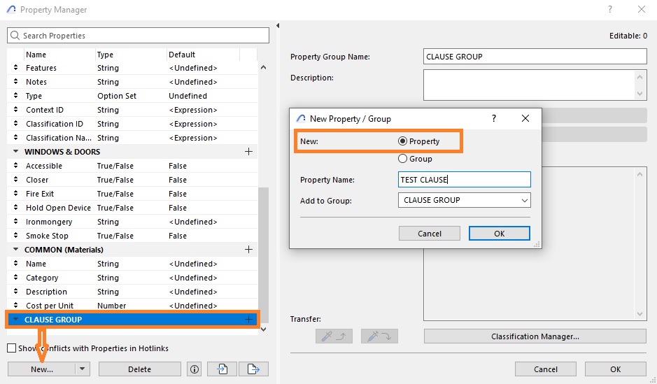Select the Property radio button
This screenshot has width=657, height=384.
[402, 141]
